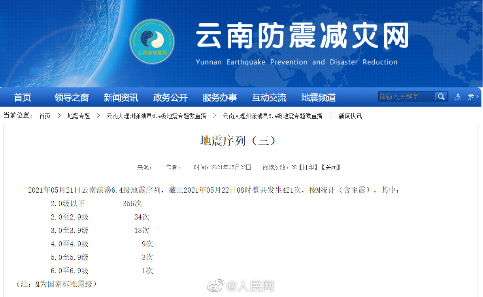Click the date text 2021年05月22日
The image size is (483, 297).
point(231,167)
